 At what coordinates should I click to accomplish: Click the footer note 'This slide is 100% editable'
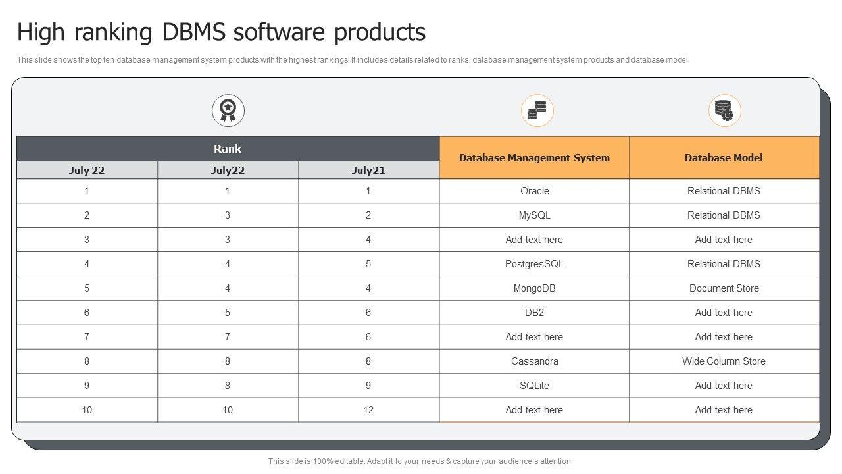pyautogui.click(x=420, y=461)
